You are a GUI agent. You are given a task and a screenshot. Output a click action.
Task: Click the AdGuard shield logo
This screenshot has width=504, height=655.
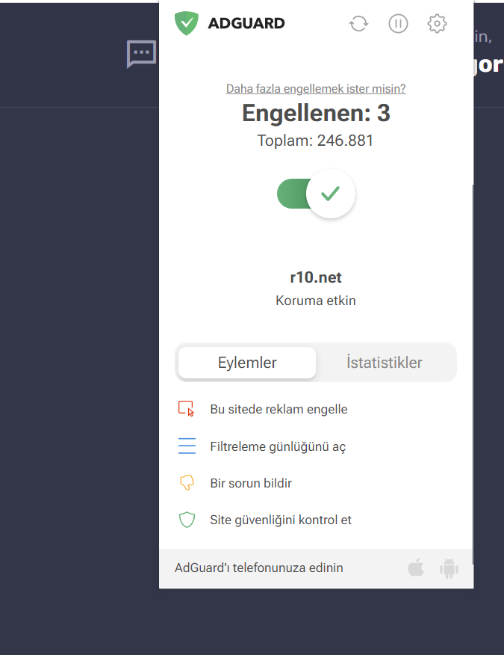[187, 23]
